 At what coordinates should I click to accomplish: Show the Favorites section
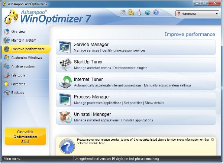click(26, 84)
